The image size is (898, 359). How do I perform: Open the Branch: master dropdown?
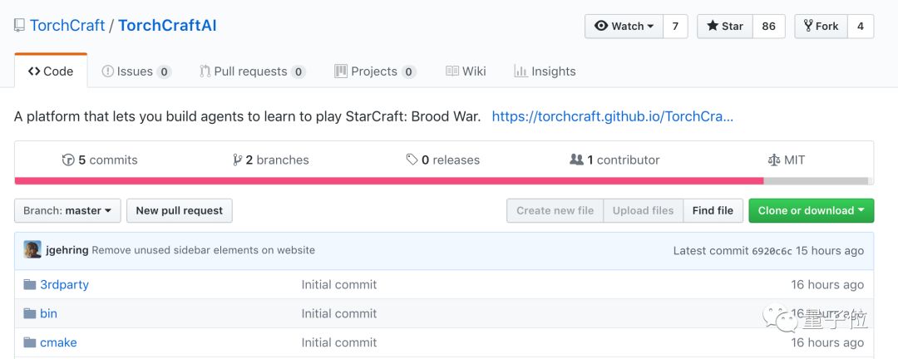click(x=67, y=211)
